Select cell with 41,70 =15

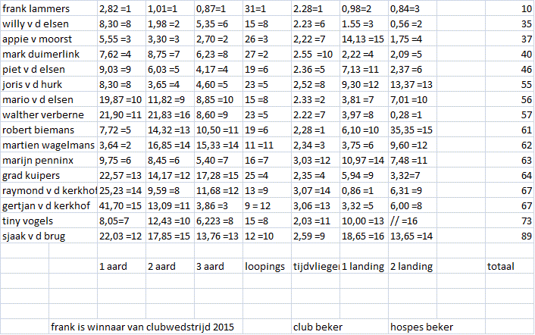point(121,205)
